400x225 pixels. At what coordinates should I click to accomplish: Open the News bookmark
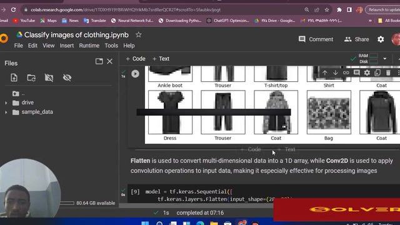(x=70, y=21)
